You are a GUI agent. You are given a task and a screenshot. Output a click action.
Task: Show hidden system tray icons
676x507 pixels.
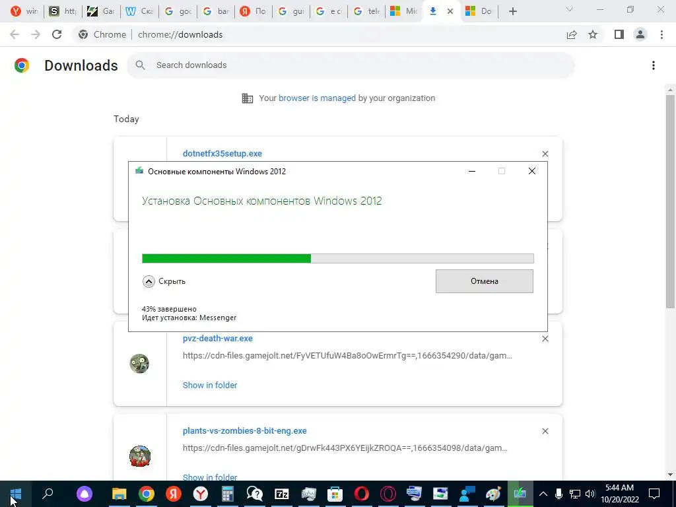click(543, 494)
